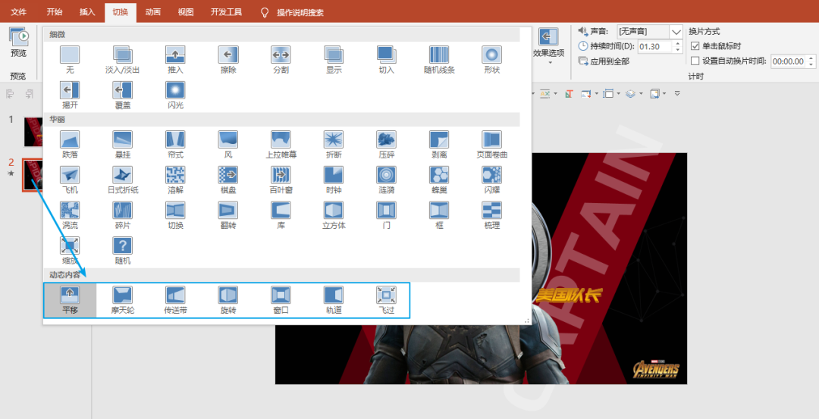Select the 随机 random transition

123,251
